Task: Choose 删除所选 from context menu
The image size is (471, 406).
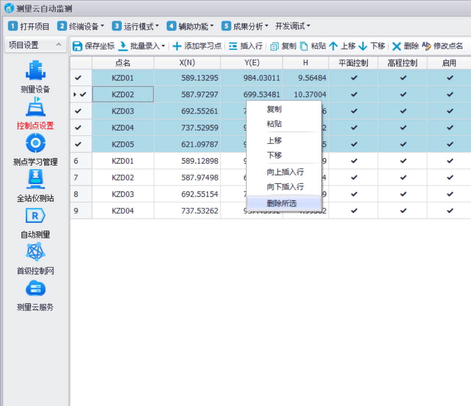Action: (x=281, y=203)
